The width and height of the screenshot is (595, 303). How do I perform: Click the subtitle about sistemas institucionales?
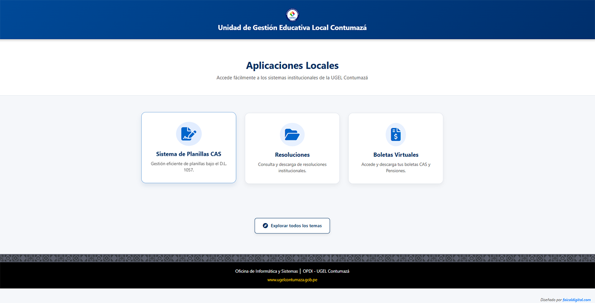[292, 78]
